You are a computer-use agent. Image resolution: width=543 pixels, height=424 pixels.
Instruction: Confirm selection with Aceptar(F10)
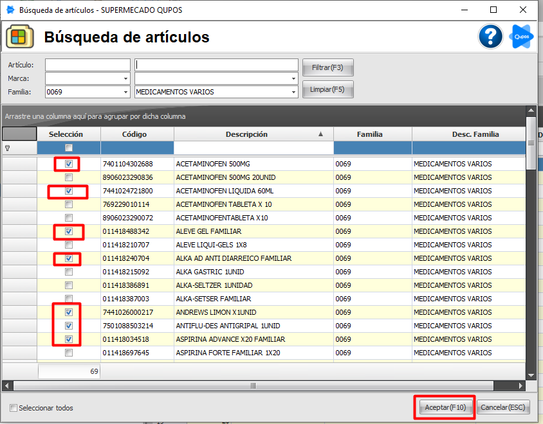tap(444, 407)
